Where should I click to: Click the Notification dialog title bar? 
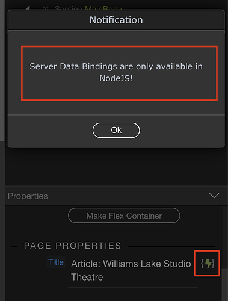[116, 20]
